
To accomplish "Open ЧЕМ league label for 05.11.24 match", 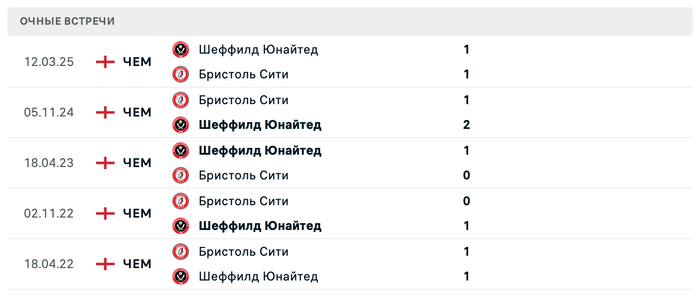I will pos(137,112).
